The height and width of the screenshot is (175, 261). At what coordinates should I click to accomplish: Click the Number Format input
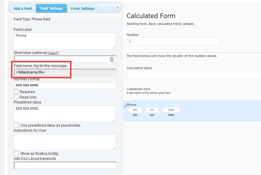coord(65,85)
